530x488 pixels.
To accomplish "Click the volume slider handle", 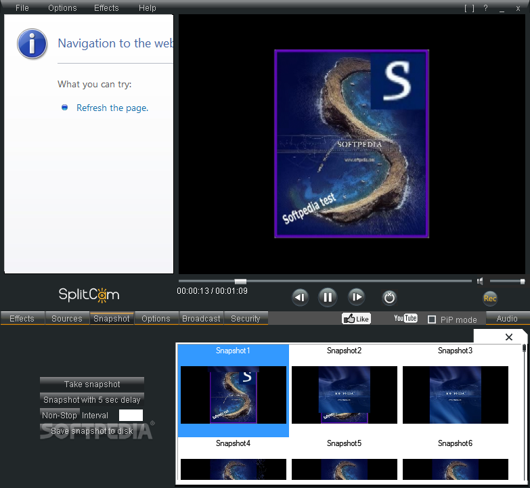I will [523, 281].
